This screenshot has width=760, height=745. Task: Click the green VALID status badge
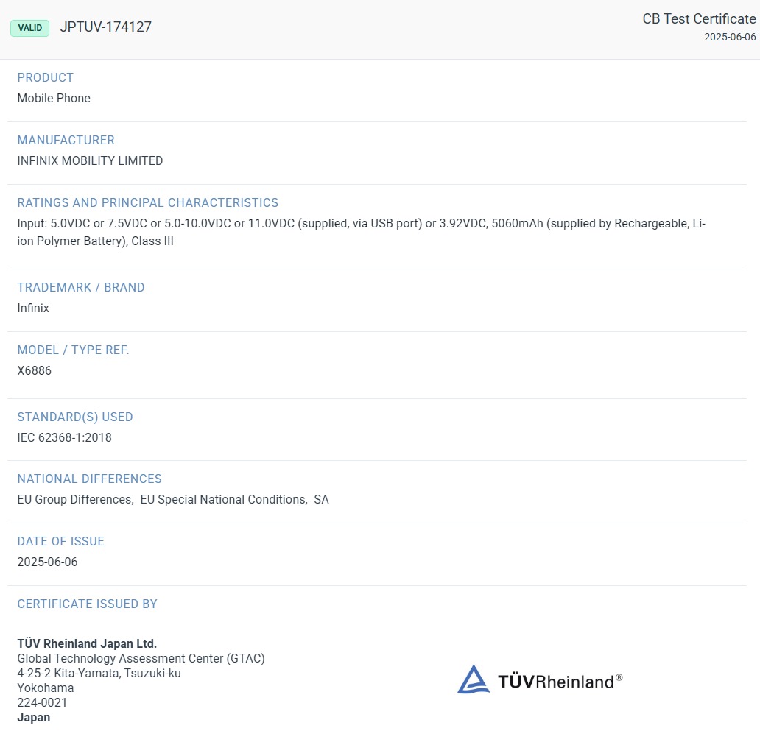(x=30, y=28)
